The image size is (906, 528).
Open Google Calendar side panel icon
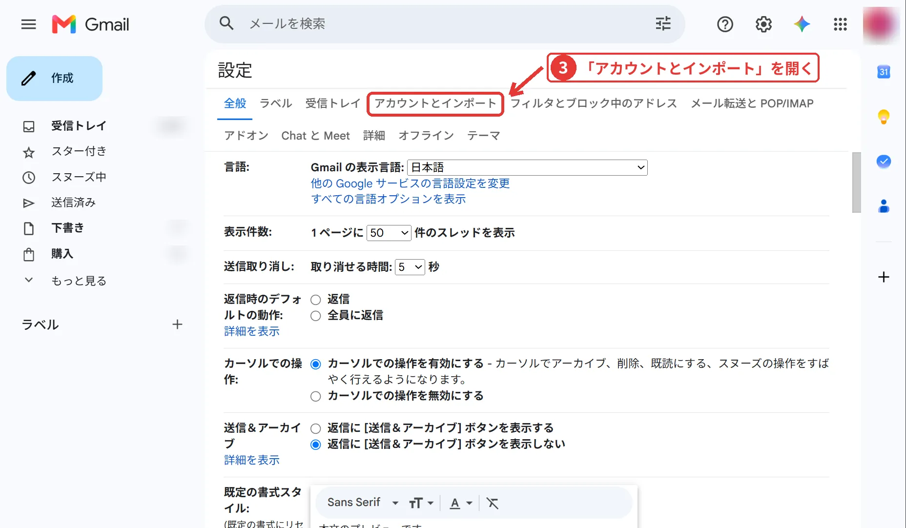tap(884, 72)
